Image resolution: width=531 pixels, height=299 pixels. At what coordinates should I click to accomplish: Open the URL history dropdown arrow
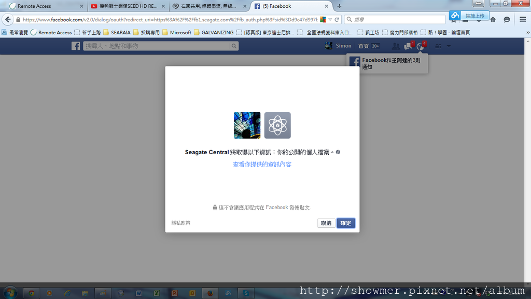[330, 20]
